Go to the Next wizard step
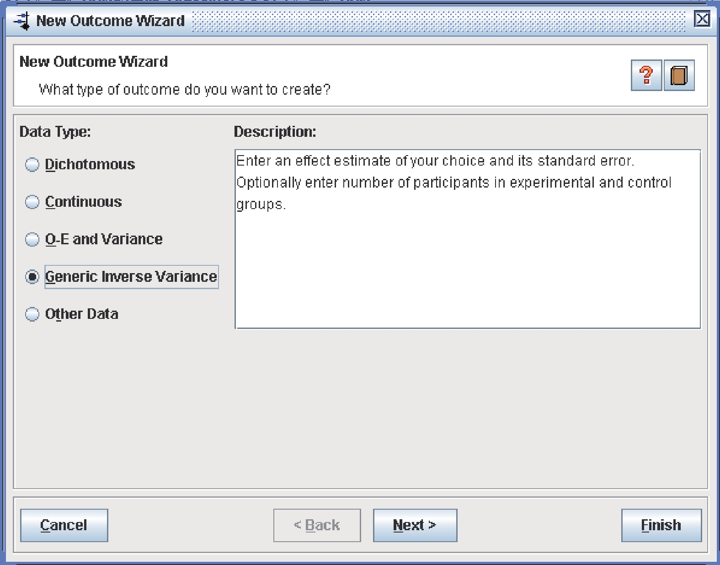This screenshot has height=565, width=720. pos(415,525)
